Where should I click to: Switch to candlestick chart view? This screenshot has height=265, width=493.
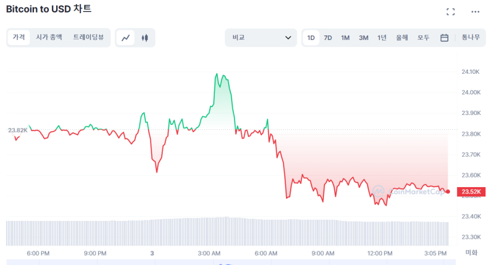144,38
